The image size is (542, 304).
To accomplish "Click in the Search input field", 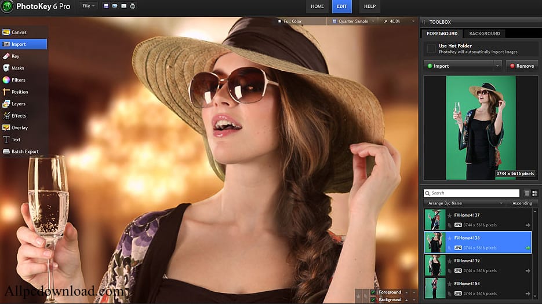I will (472, 193).
